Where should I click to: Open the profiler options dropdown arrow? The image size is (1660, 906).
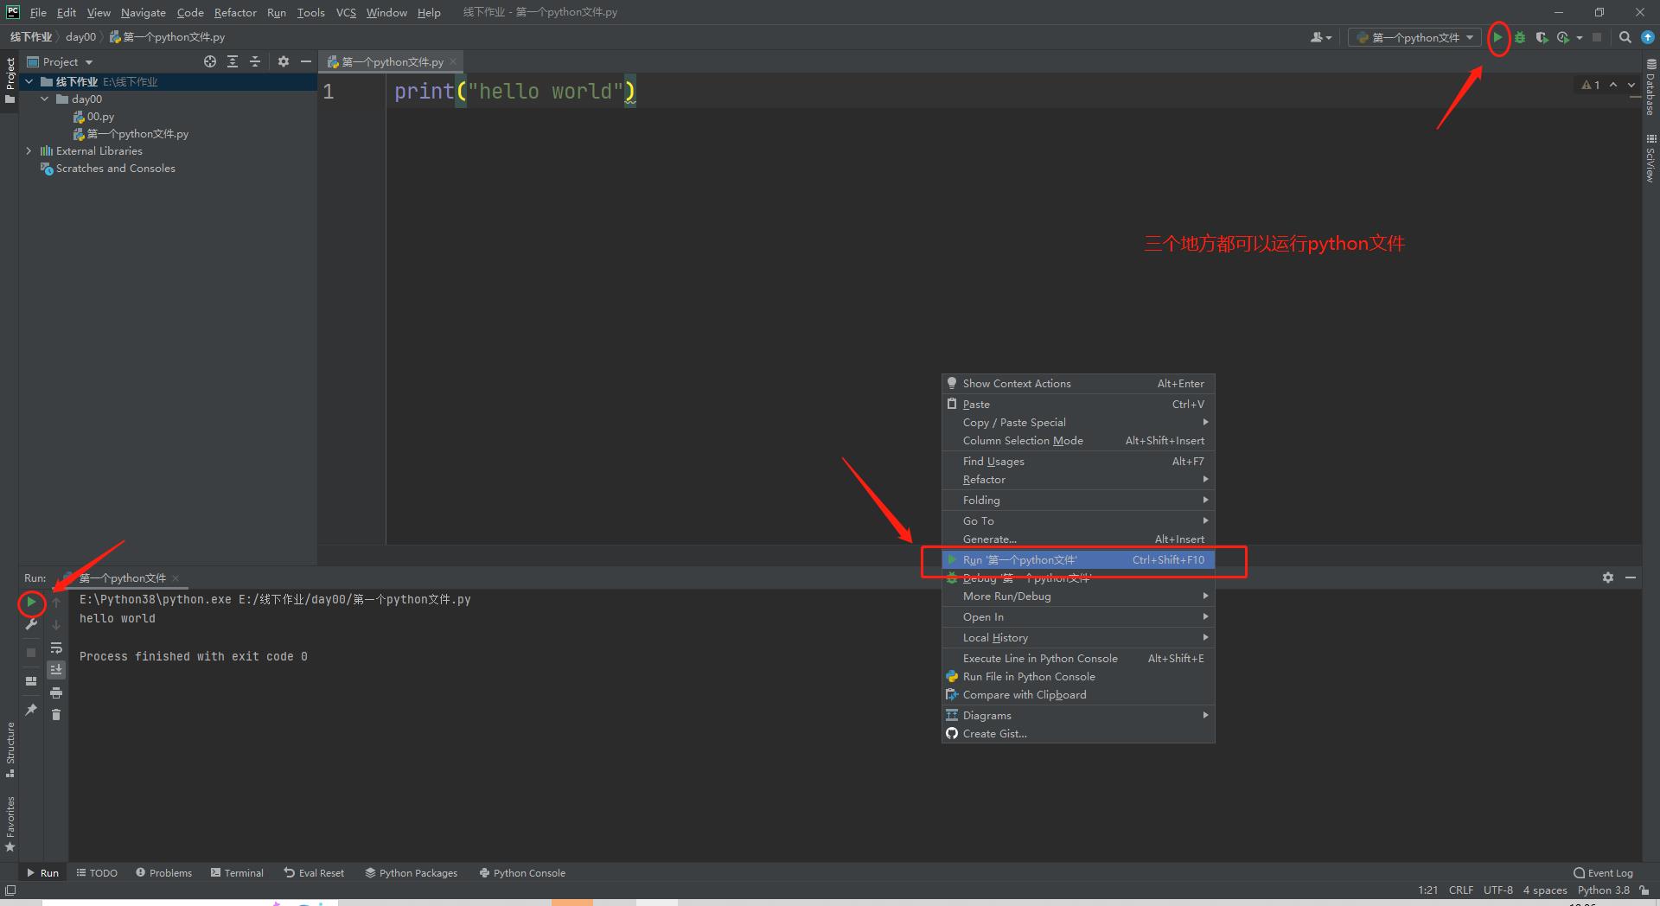point(1580,37)
